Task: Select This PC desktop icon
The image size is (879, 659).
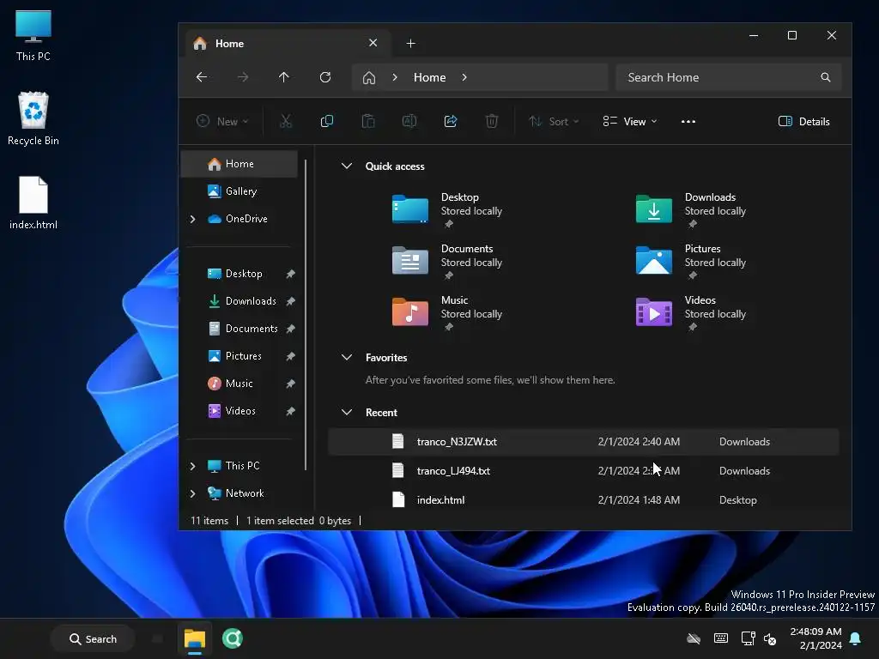Action: pyautogui.click(x=33, y=35)
